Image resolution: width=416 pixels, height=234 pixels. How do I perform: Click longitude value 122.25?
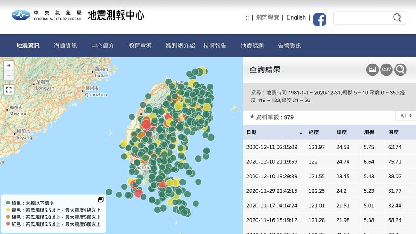(317, 191)
